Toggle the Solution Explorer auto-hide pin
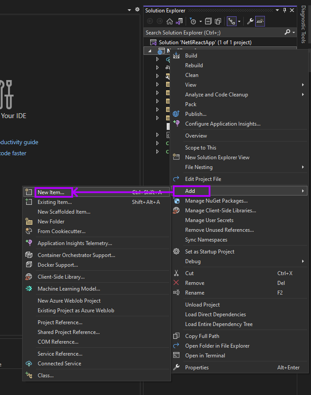 point(284,10)
